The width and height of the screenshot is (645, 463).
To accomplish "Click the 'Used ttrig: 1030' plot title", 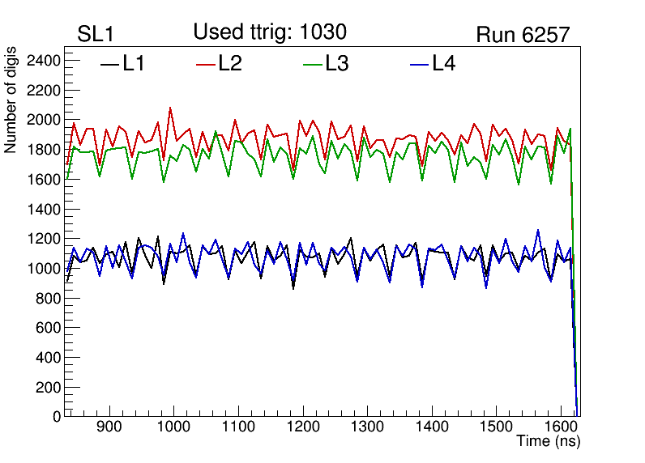I will [x=270, y=32].
